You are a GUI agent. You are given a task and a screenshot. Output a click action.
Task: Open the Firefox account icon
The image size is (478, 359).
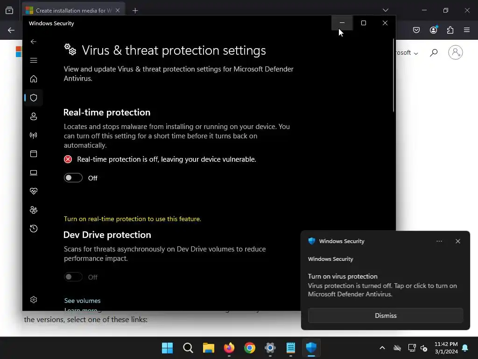pyautogui.click(x=433, y=30)
